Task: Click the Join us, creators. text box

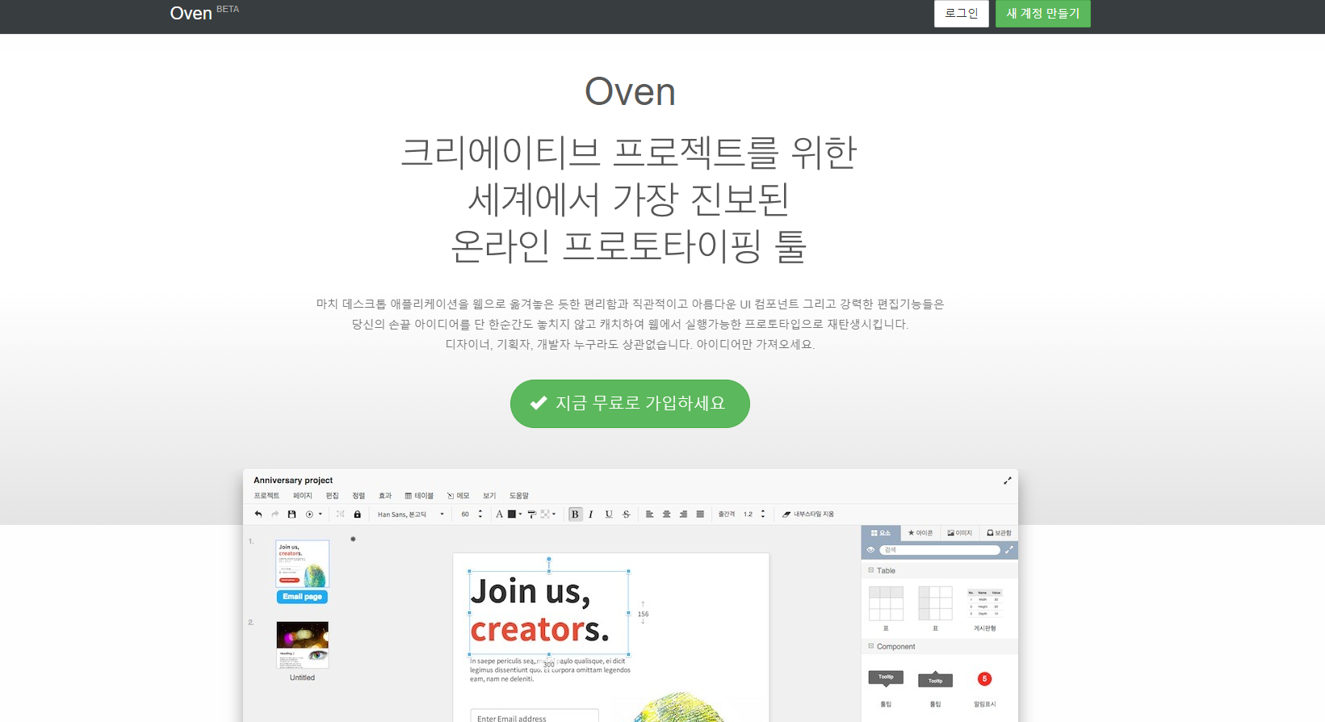Action: pos(549,611)
